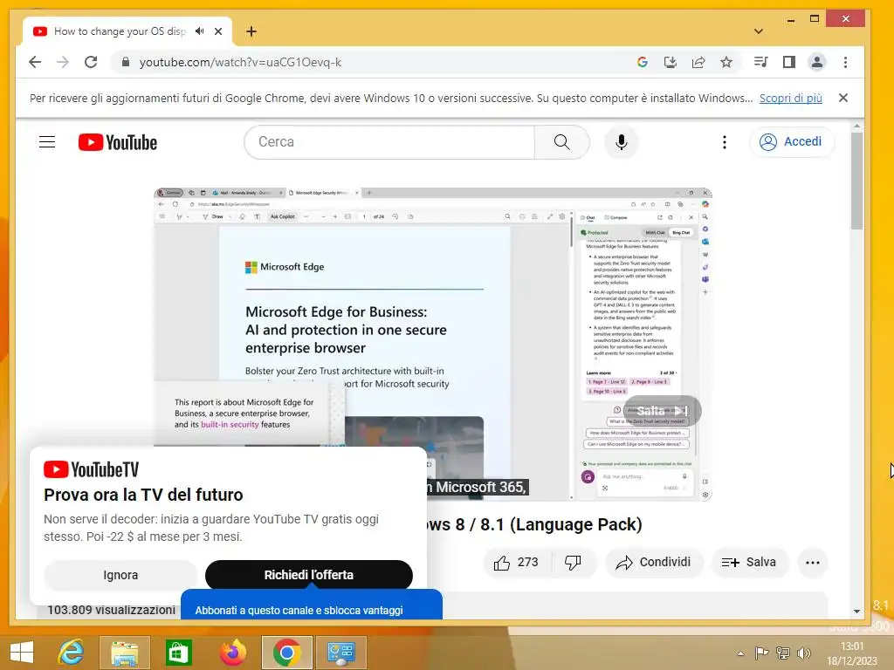Viewport: 894px width, 670px height.
Task: Open a new tab
Action: [x=251, y=31]
